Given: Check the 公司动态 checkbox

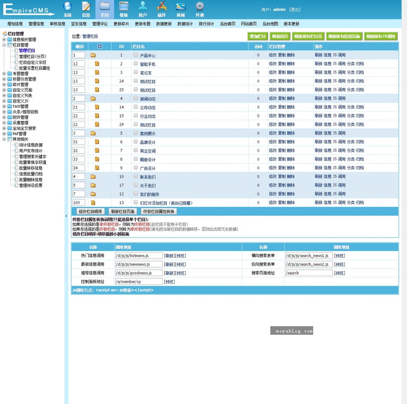Looking at the screenshot, I should point(135,107).
